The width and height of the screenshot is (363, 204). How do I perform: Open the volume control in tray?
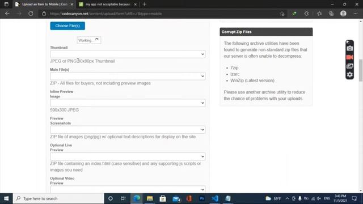point(319,198)
